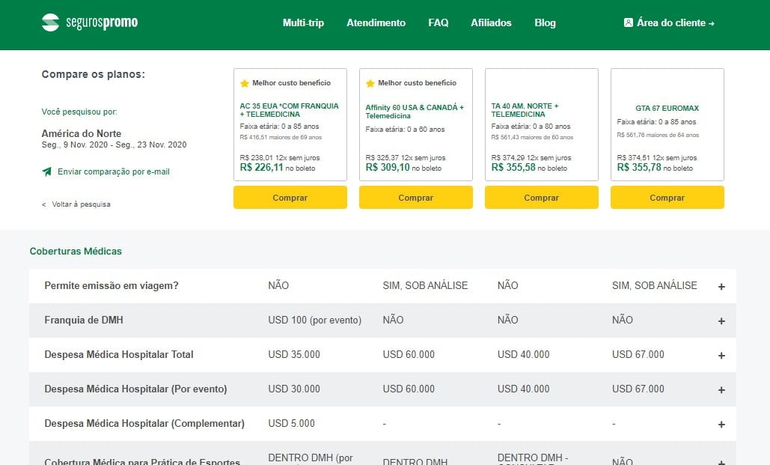Buy the AC 35 EUA plan with Comprar
This screenshot has height=465, width=770.
290,198
